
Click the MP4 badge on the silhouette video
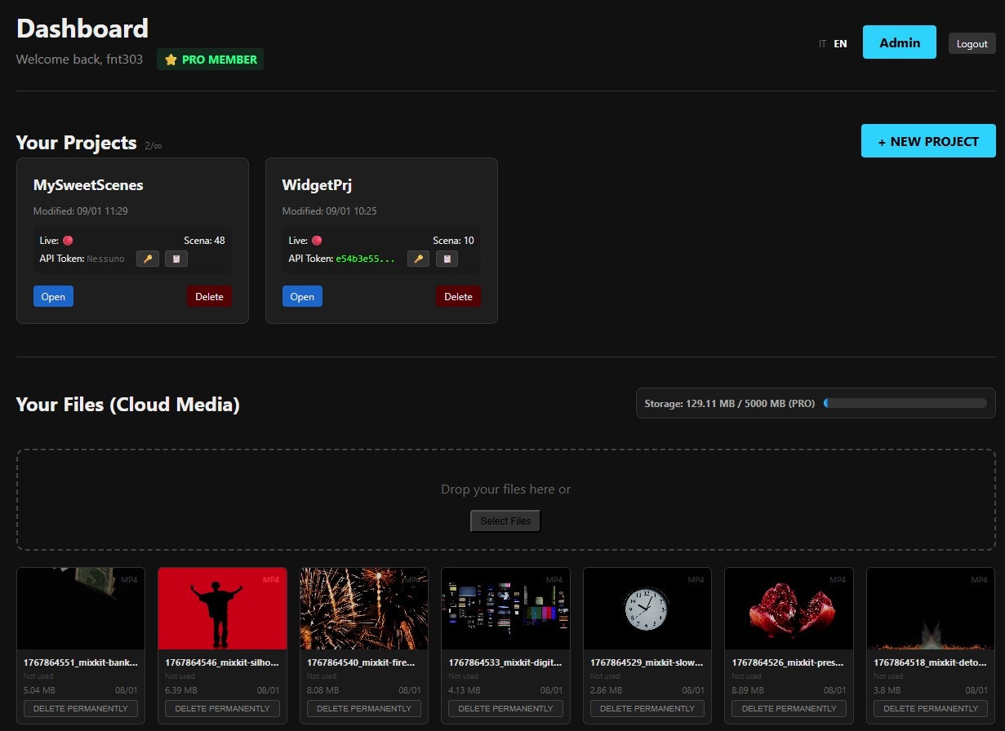click(271, 580)
